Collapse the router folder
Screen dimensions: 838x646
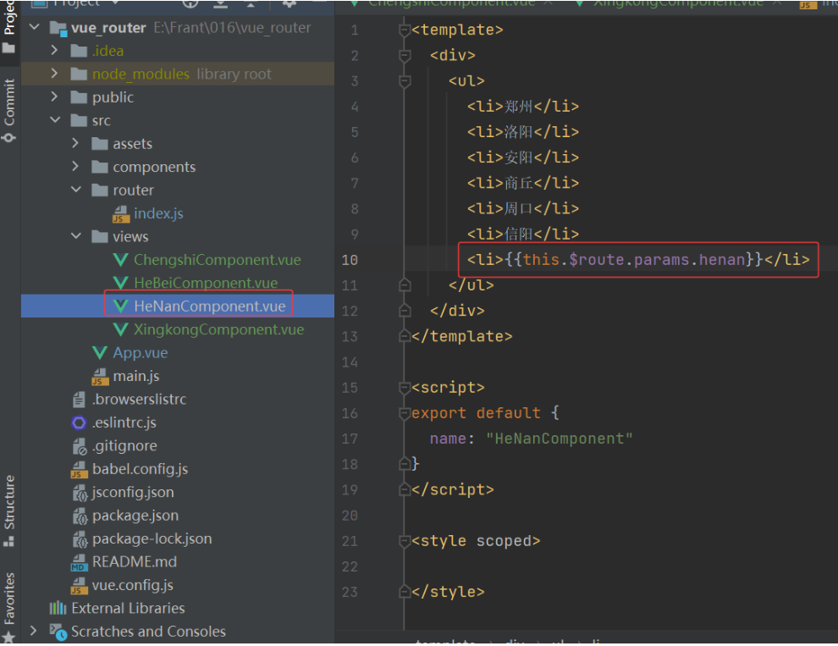[x=76, y=190]
